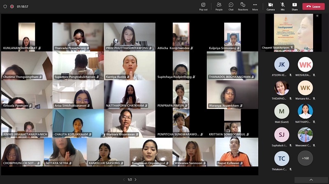Image resolution: width=329 pixels, height=184 pixels.
Task: Expand the bottom-right chevron panel
Action: click(x=311, y=180)
